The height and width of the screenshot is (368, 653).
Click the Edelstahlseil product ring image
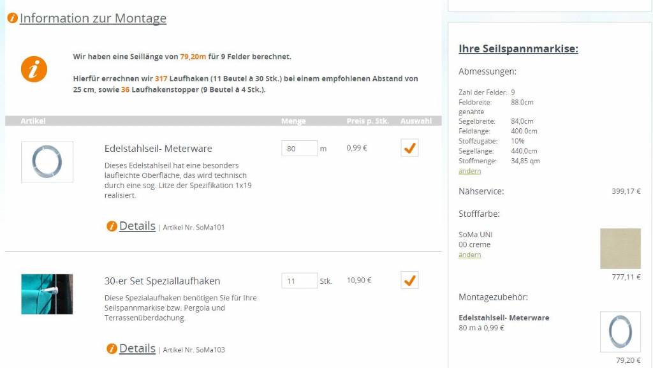(47, 161)
